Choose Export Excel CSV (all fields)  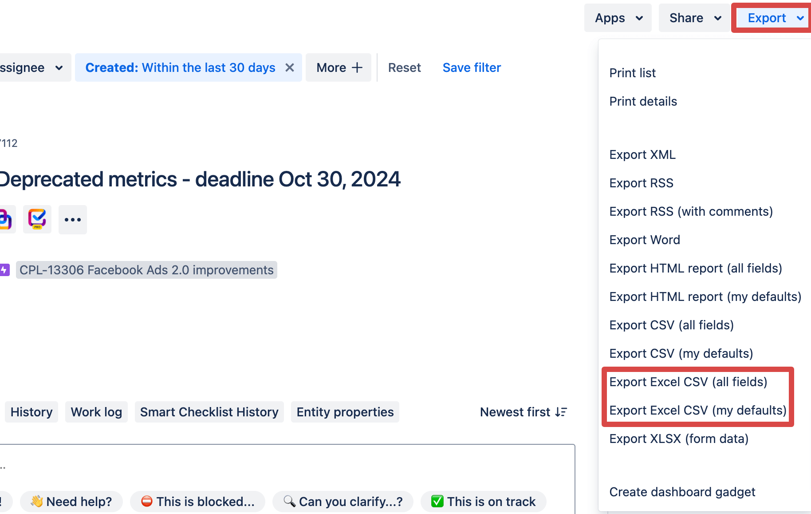click(x=688, y=382)
